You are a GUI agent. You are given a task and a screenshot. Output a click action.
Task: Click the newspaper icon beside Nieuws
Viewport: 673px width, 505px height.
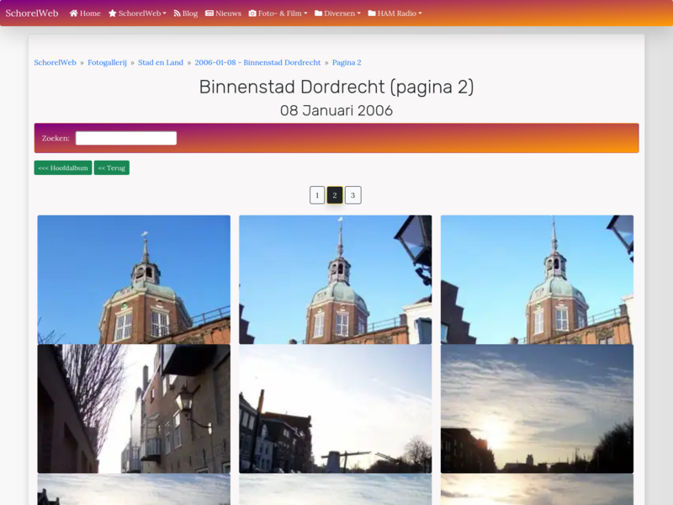pos(209,13)
